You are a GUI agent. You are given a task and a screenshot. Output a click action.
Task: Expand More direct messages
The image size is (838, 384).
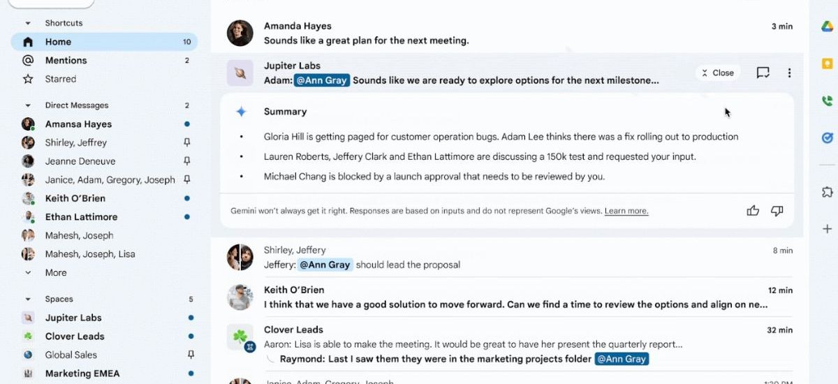[55, 272]
